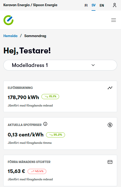
Task: Click the payment card expenses icon
Action: 110,162
